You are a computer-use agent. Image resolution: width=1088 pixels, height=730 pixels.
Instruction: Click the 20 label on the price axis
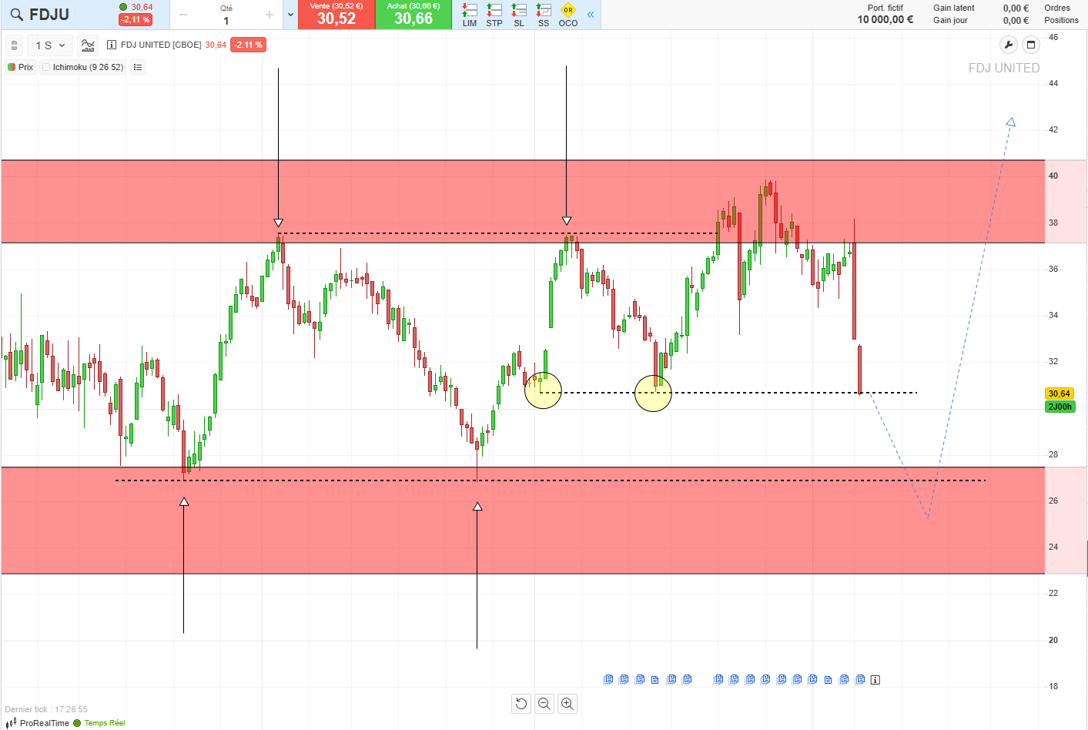click(1053, 640)
